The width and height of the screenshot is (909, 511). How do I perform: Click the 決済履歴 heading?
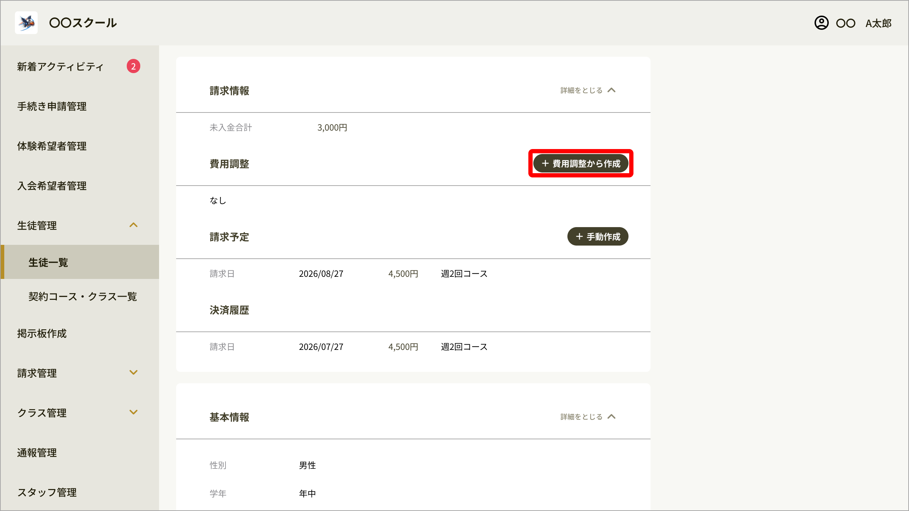point(229,310)
